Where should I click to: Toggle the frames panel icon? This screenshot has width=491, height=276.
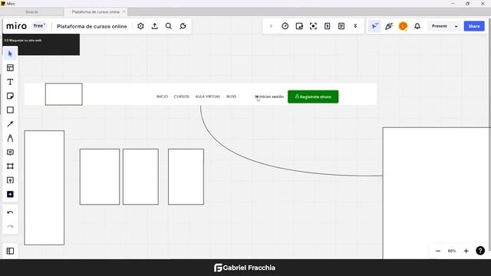(x=10, y=251)
